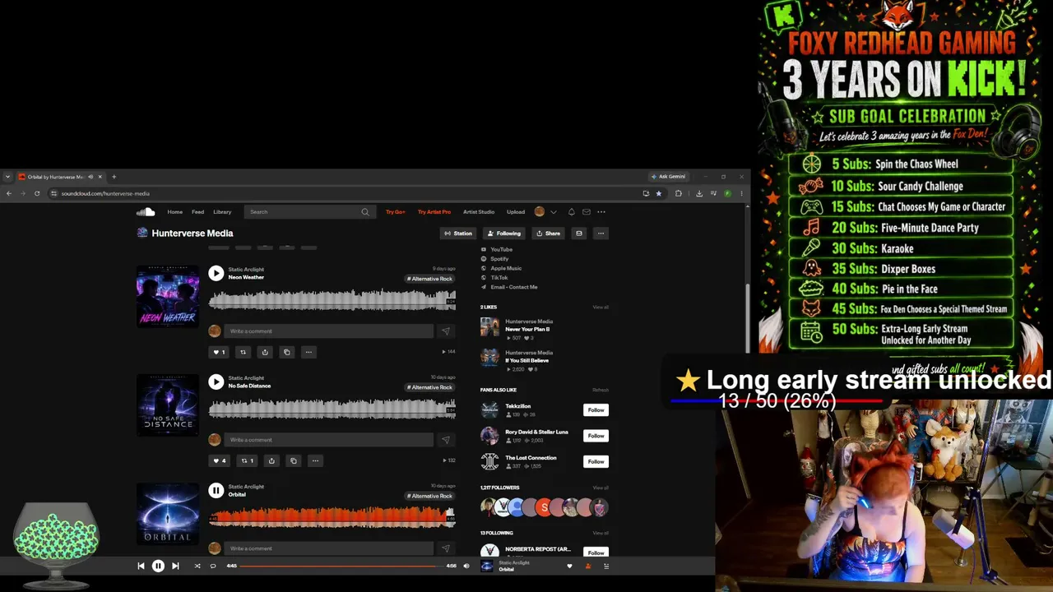Like the Neon Weather track

pos(219,352)
